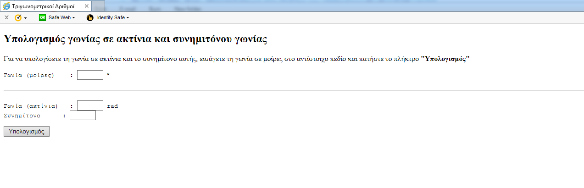This screenshot has height=188, width=584.
Task: Click the Norton yellow checkmark icon
Action: (18, 17)
